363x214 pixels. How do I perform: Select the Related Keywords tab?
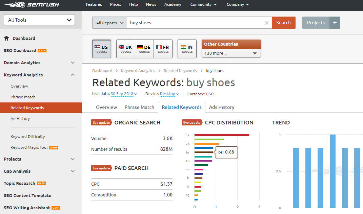coord(182,108)
